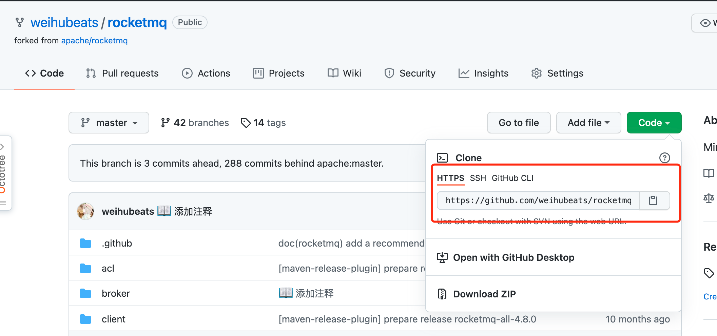Click the clone URL text field
Image resolution: width=717 pixels, height=336 pixels.
pos(538,201)
